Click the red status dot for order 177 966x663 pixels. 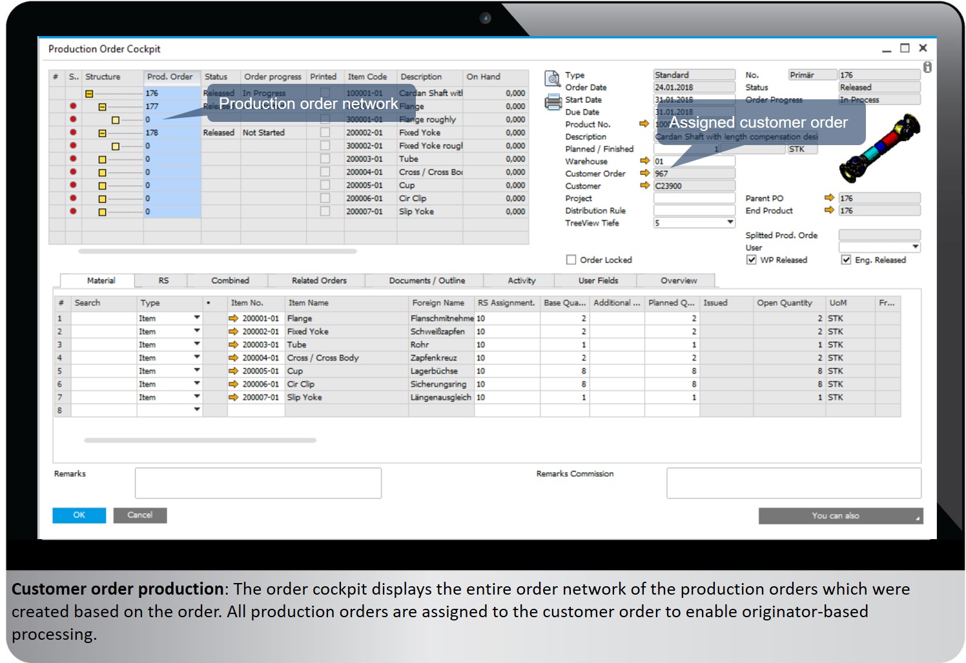[x=73, y=106]
